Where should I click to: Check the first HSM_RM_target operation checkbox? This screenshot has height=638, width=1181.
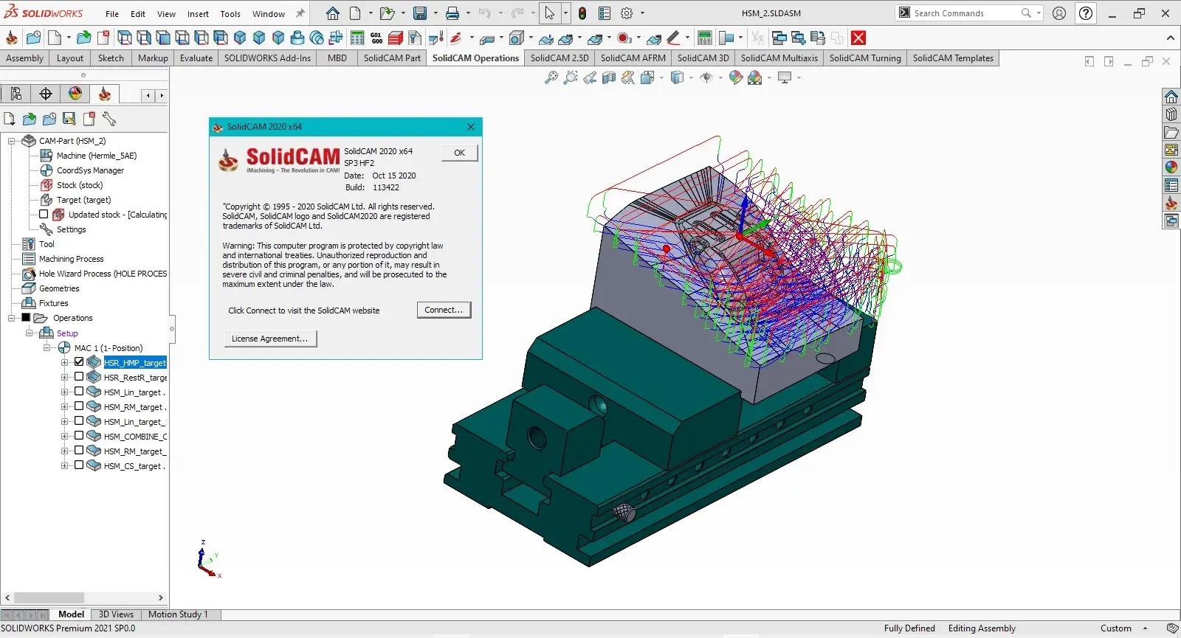79,406
